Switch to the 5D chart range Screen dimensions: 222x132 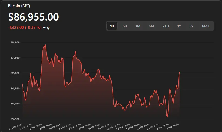click(x=125, y=26)
